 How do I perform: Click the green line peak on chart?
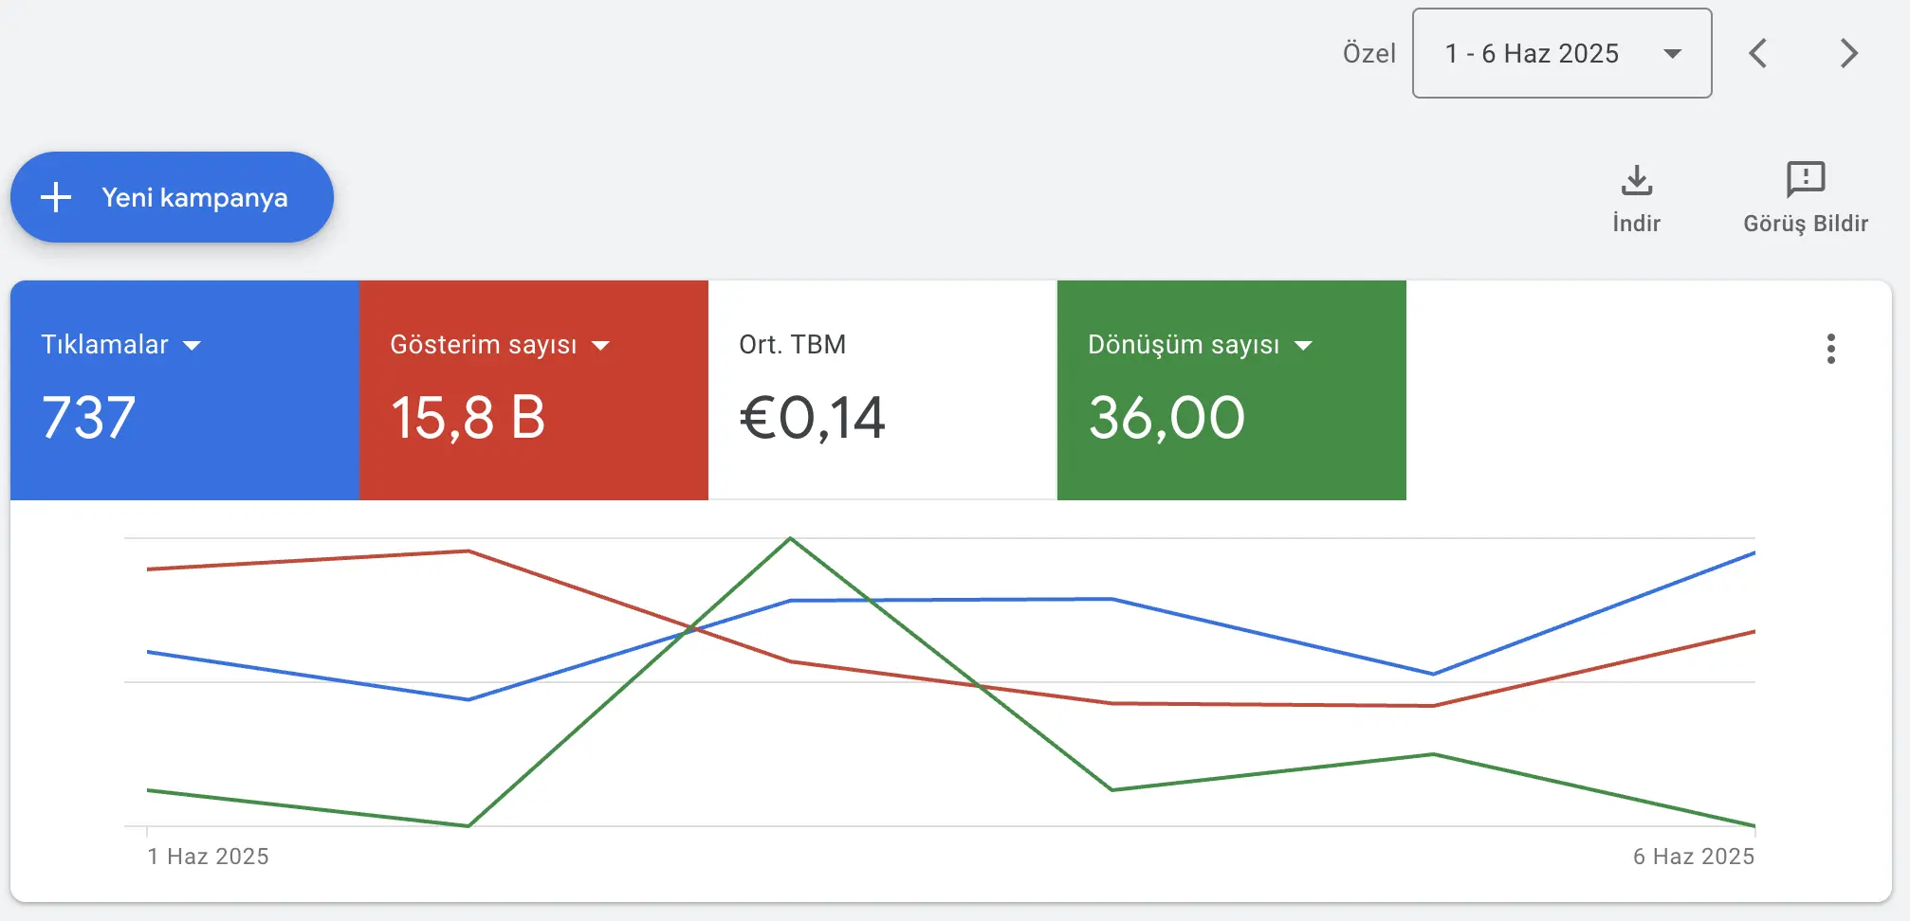point(790,539)
